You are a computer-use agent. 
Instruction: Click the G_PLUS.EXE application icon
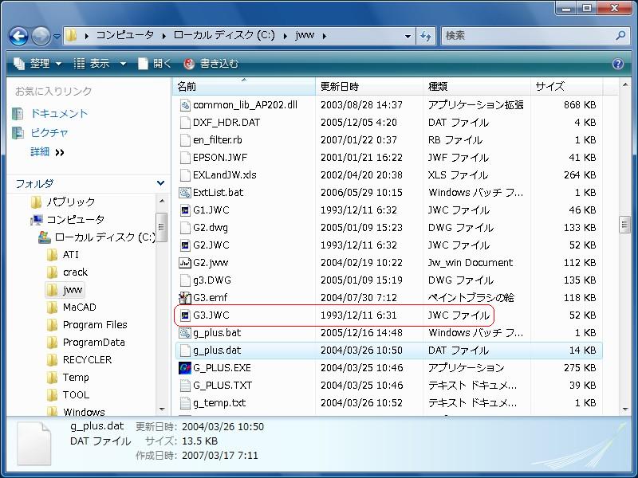pos(185,368)
